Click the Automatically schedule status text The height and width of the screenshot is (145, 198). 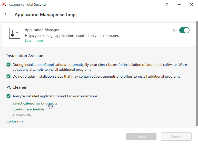(22, 115)
